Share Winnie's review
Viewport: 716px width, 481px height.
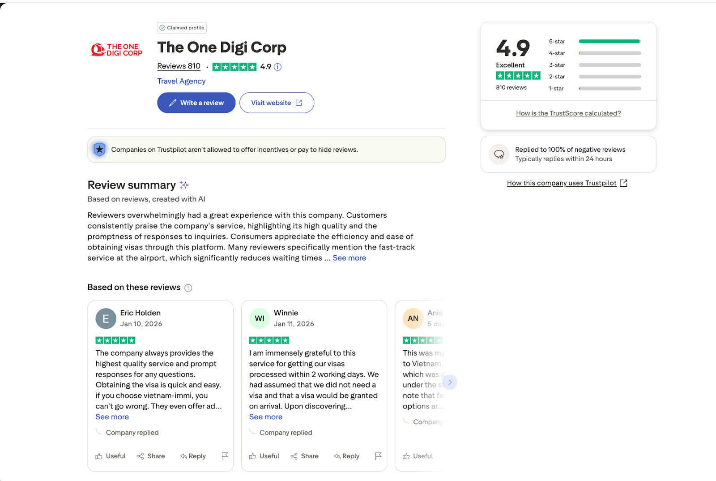click(x=304, y=456)
